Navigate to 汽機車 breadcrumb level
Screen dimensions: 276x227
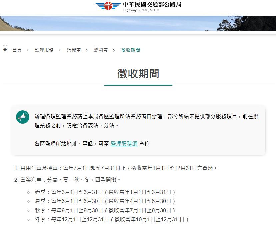(x=74, y=50)
